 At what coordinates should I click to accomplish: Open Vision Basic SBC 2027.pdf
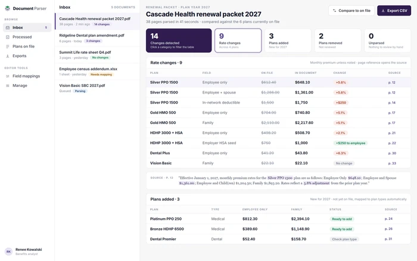click(97, 88)
